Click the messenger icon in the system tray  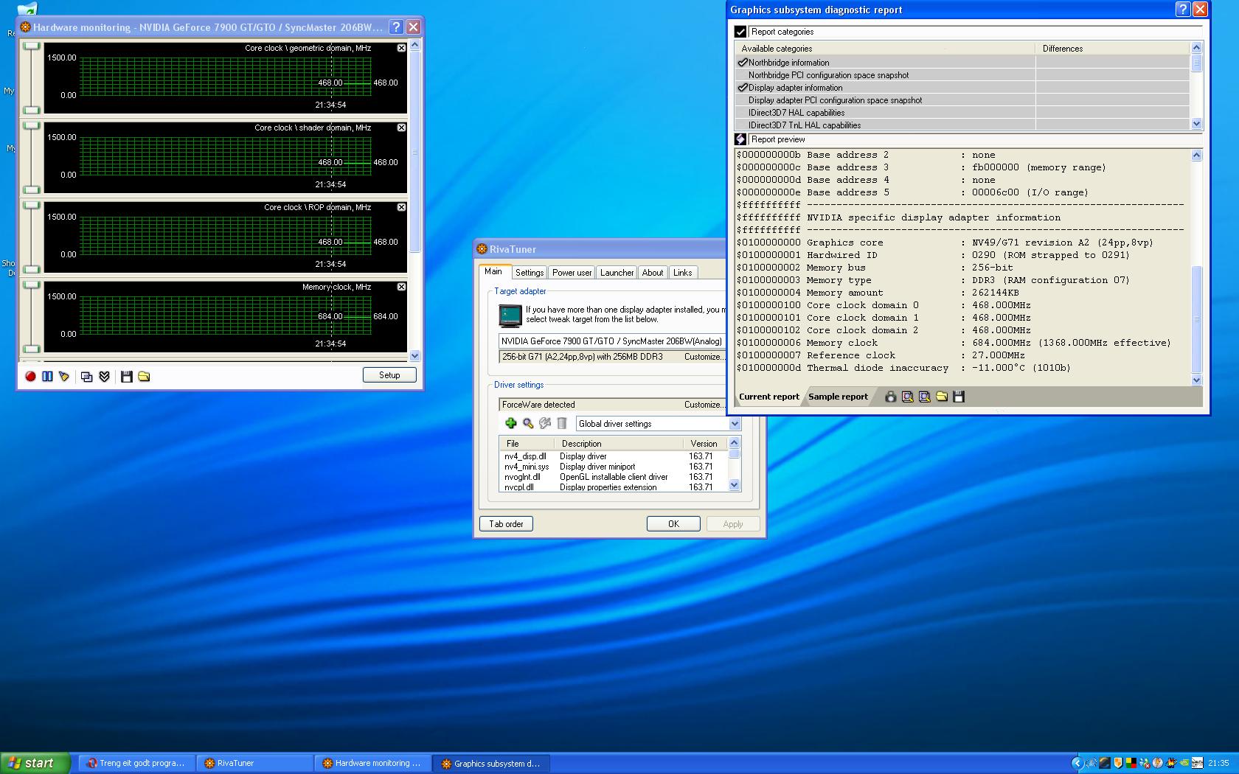[1144, 763]
